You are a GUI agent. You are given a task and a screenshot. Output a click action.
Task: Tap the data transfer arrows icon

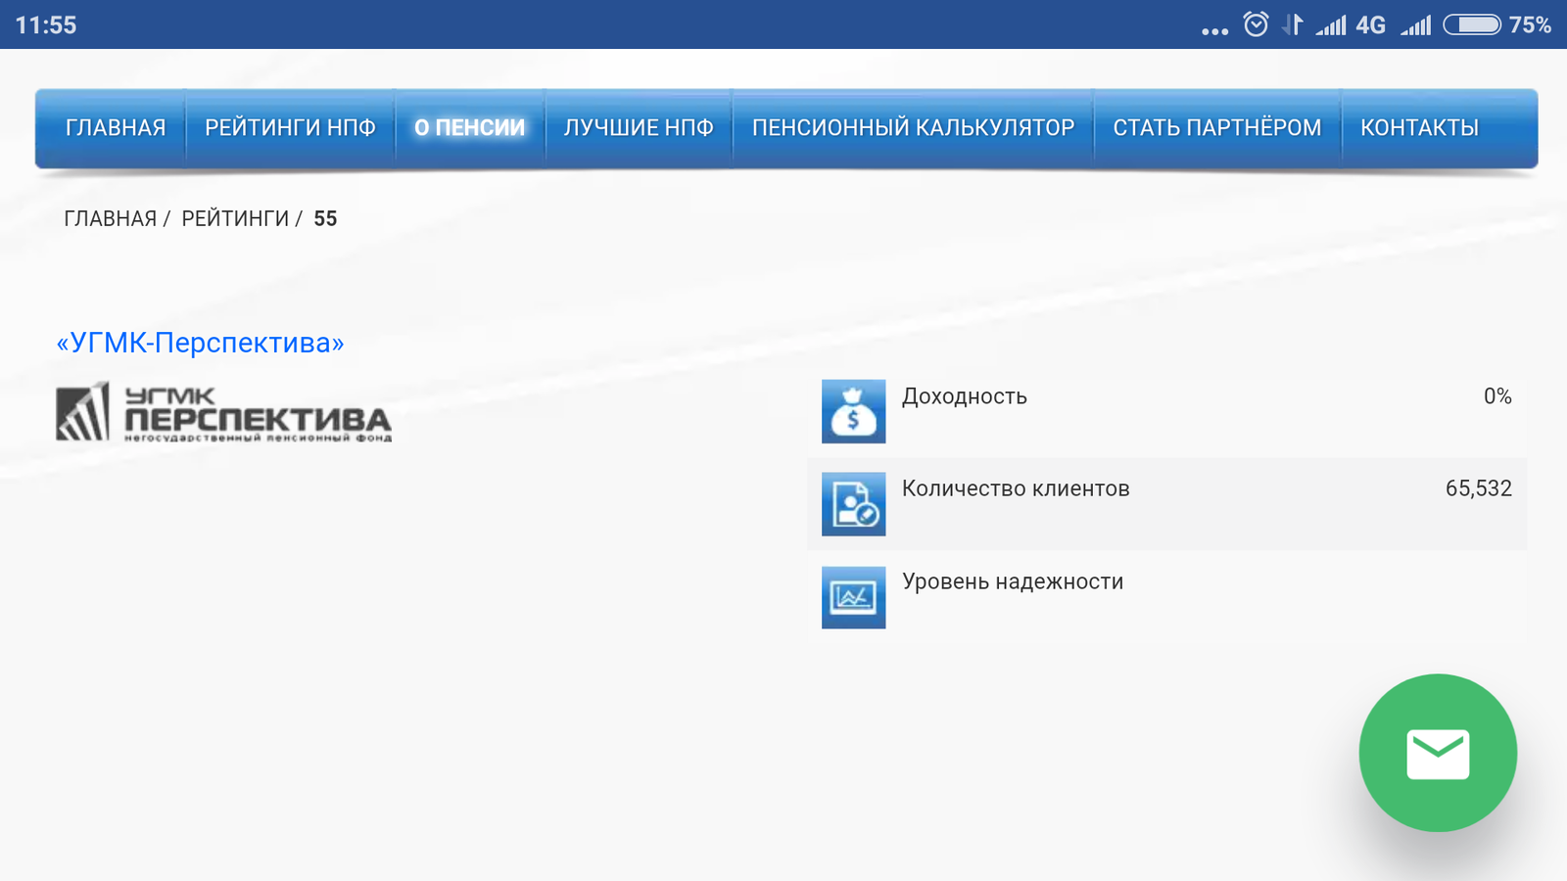tap(1294, 24)
